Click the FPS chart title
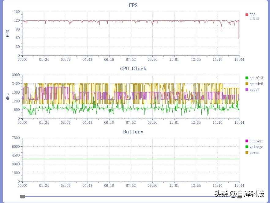The image size is (270, 203). [x=133, y=5]
